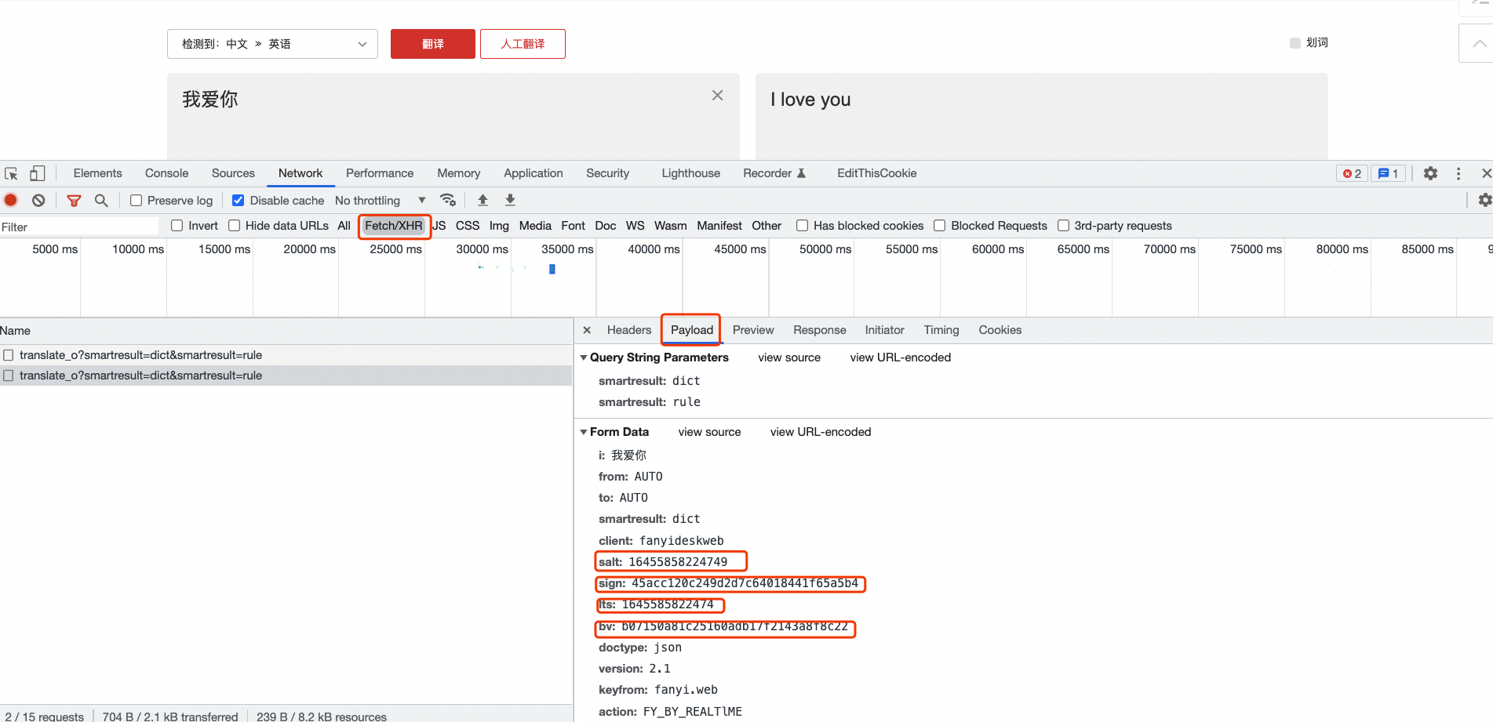Image resolution: width=1493 pixels, height=722 pixels.
Task: Open DevTools three-dot customize menu
Action: click(x=1458, y=173)
